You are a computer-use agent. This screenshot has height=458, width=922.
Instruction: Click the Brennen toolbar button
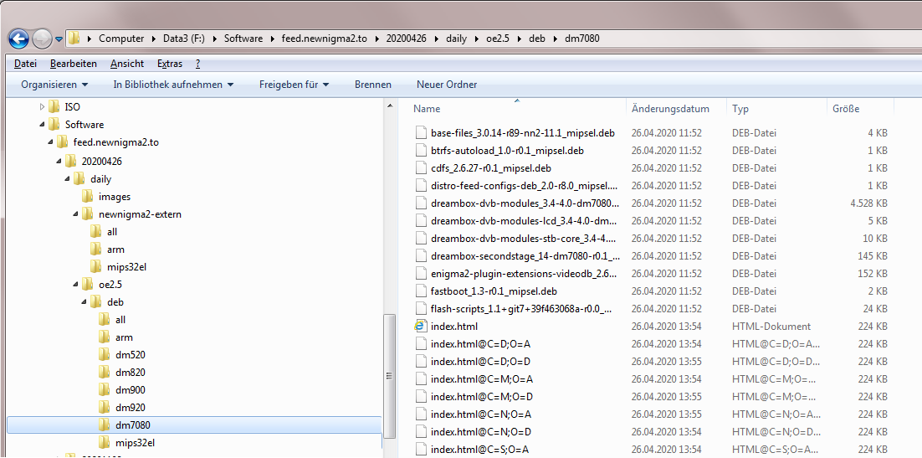point(372,85)
